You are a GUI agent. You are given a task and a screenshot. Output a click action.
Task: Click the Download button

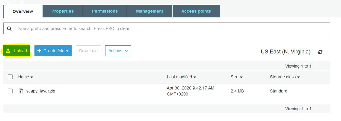pos(88,50)
